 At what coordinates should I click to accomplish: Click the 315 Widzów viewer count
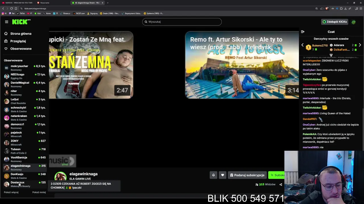click(x=265, y=184)
